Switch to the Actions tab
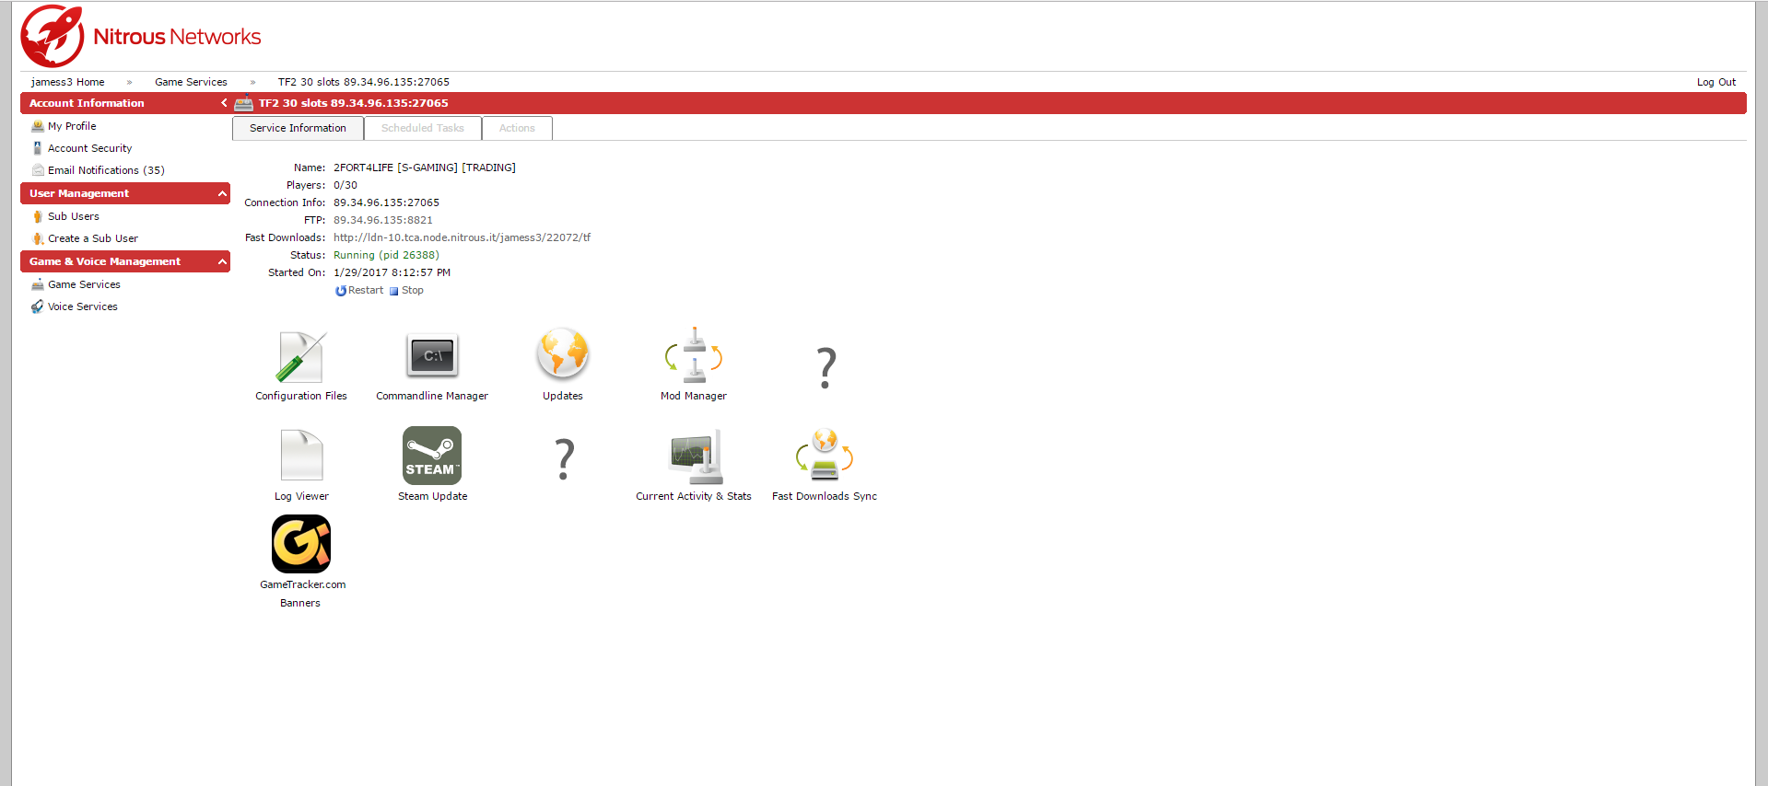1768x786 pixels. (x=517, y=128)
